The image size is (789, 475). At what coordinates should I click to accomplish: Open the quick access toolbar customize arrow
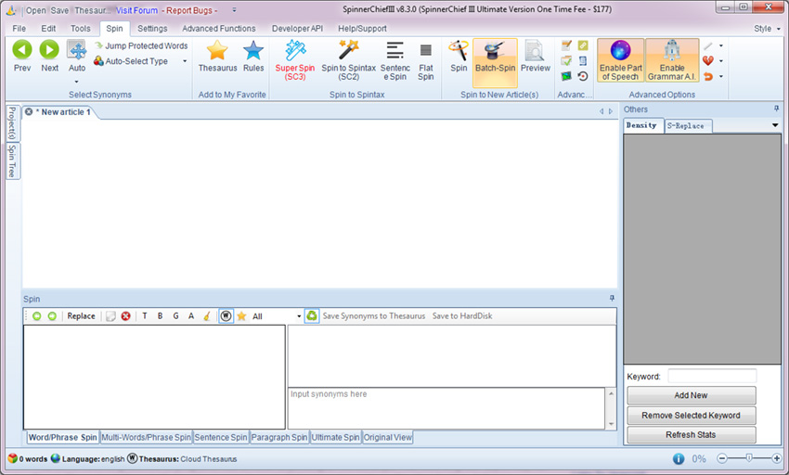[x=234, y=10]
